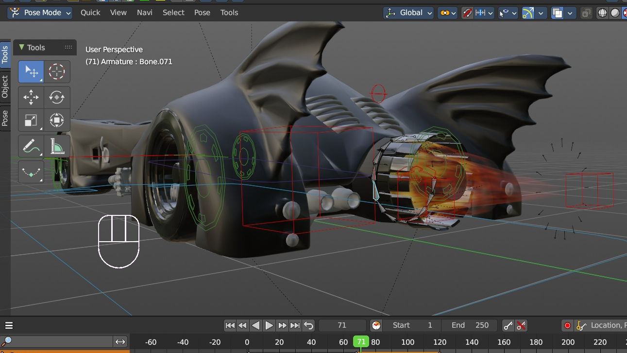Jump to the first frame
The image size is (627, 353).
point(230,325)
